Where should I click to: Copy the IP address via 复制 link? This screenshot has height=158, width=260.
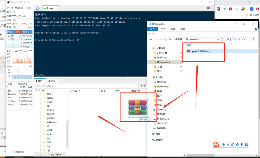[29, 8]
